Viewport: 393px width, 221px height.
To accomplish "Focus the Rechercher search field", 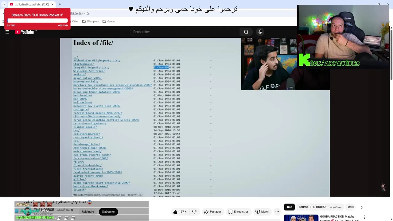I will pyautogui.click(x=184, y=32).
